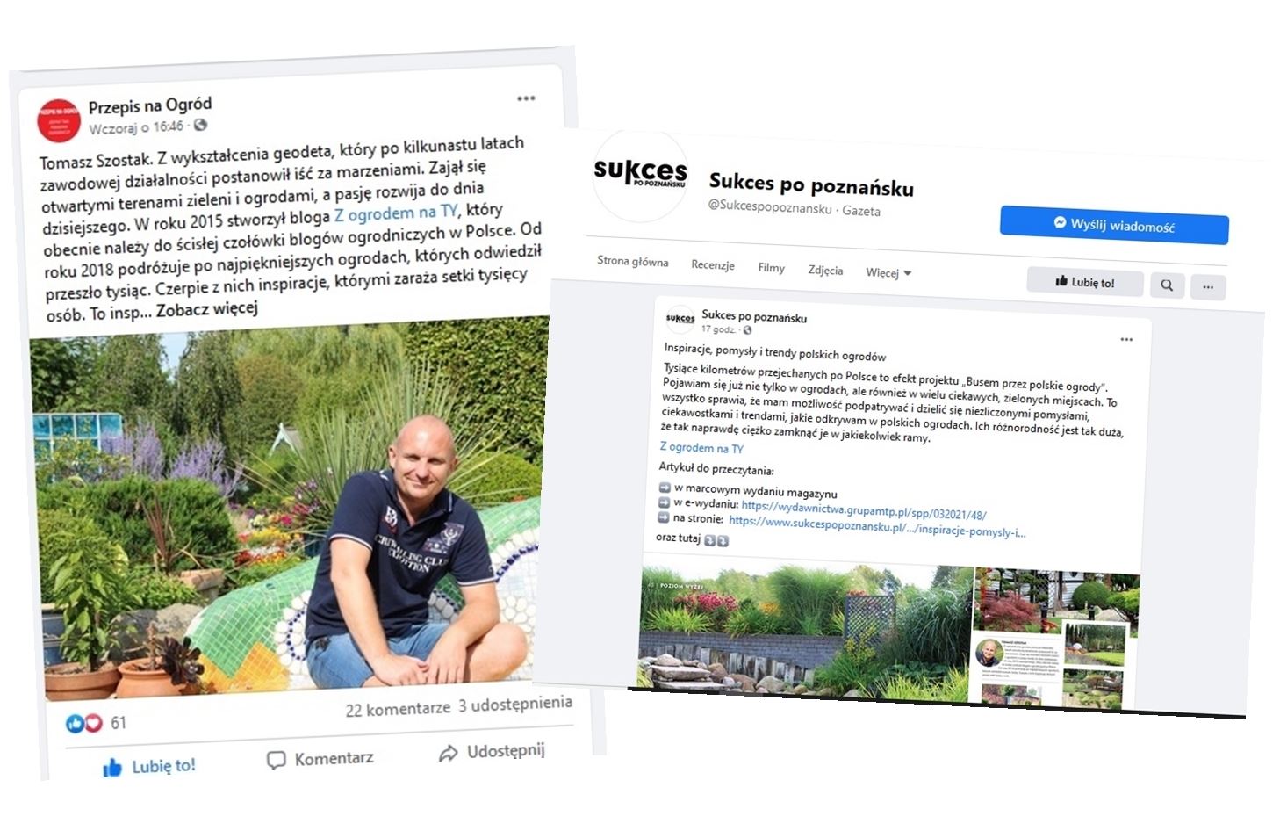The height and width of the screenshot is (831, 1280).
Task: Click the like and heart reactions icon
Action: pyautogui.click(x=84, y=723)
